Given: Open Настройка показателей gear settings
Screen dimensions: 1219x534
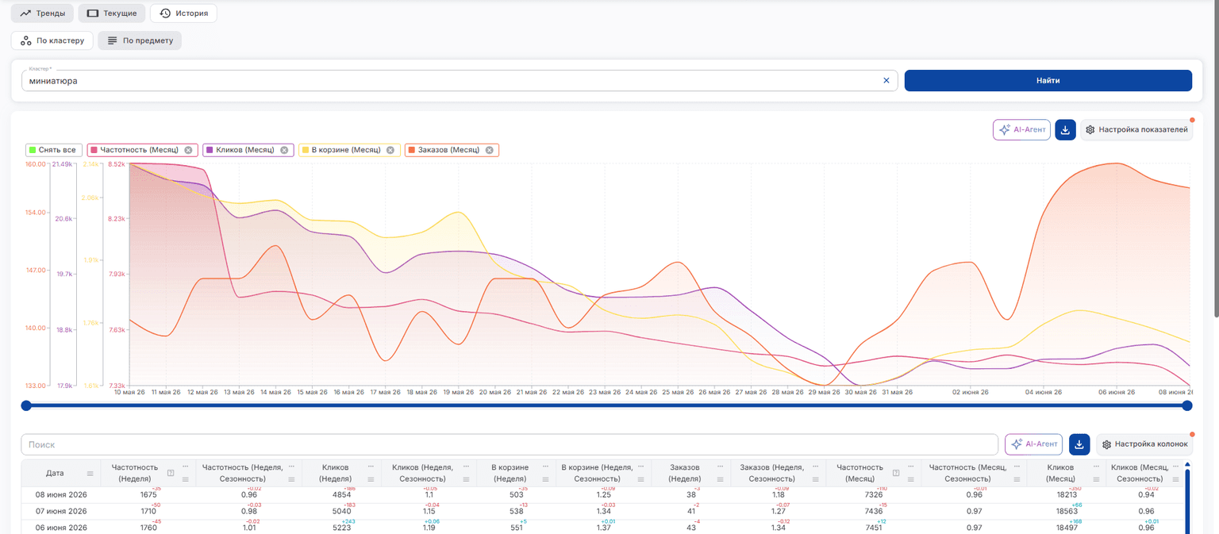Looking at the screenshot, I should click(1136, 130).
